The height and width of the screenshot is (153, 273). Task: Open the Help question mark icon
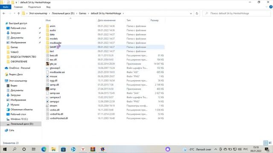pos(271,7)
